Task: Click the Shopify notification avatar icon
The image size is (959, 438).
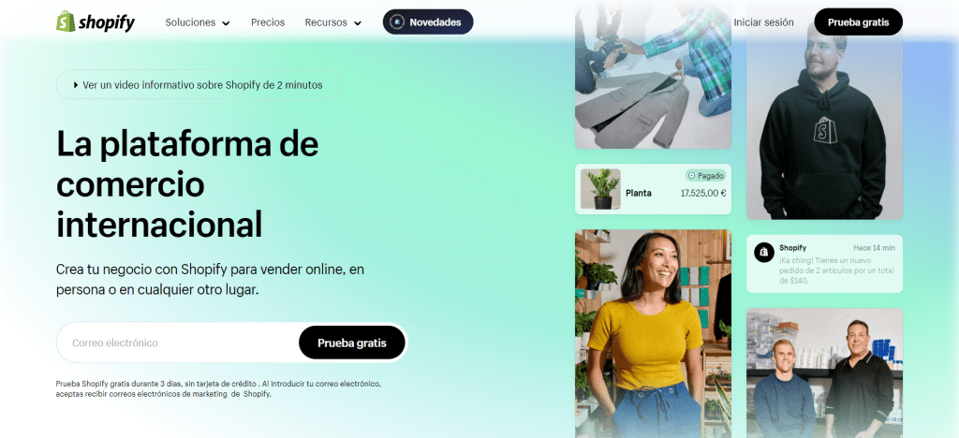Action: tap(764, 252)
